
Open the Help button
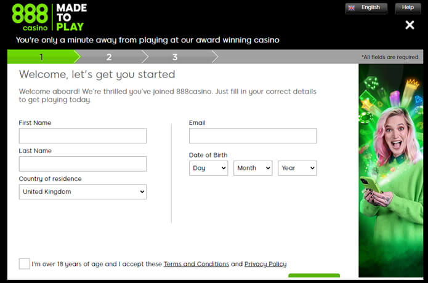[408, 9]
